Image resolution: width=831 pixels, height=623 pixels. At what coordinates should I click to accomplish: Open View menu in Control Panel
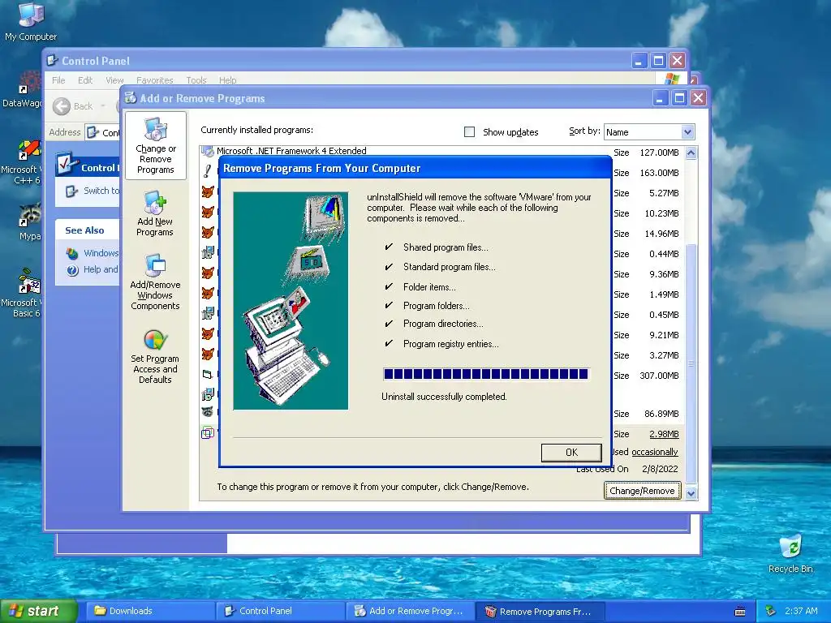(114, 80)
